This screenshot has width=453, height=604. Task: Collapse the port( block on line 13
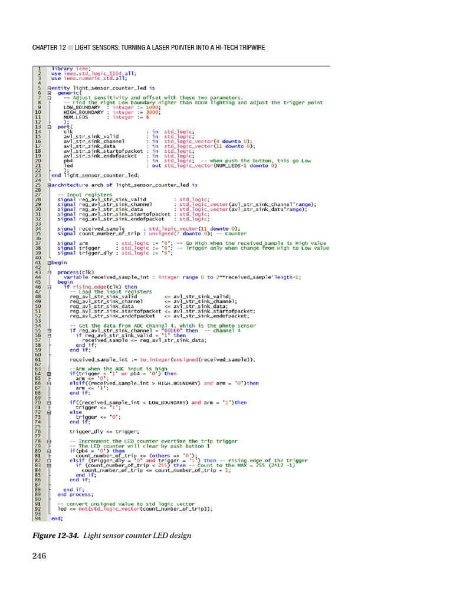pos(49,127)
